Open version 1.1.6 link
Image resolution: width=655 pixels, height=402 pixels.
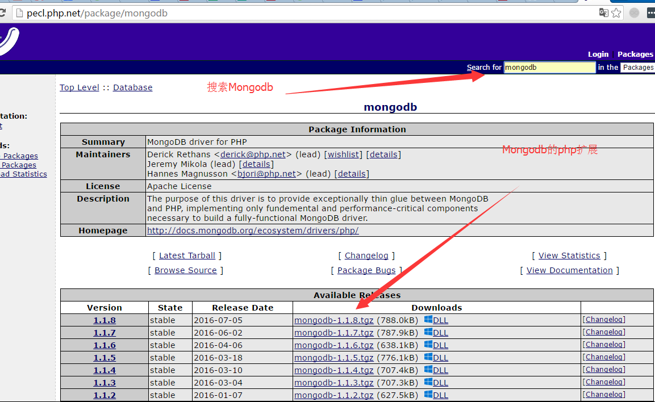pos(105,345)
